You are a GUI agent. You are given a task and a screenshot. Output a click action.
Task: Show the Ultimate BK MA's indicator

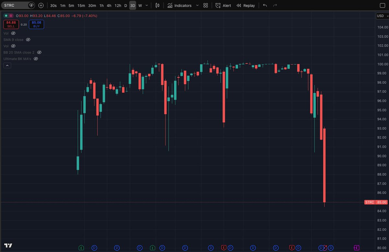coord(36,59)
